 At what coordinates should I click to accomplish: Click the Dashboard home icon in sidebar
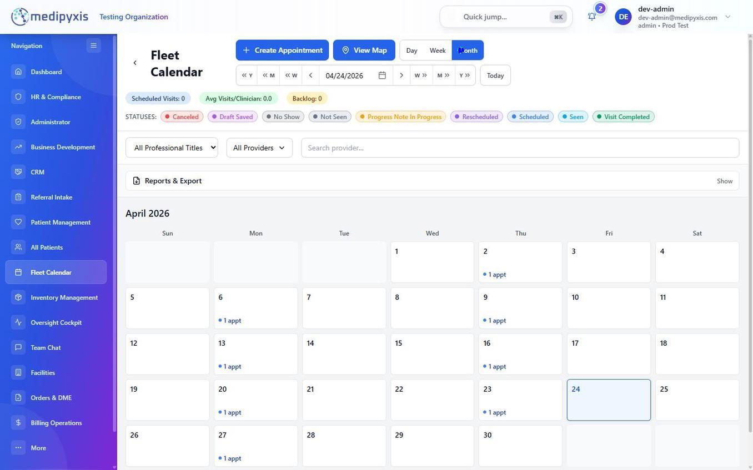18,72
